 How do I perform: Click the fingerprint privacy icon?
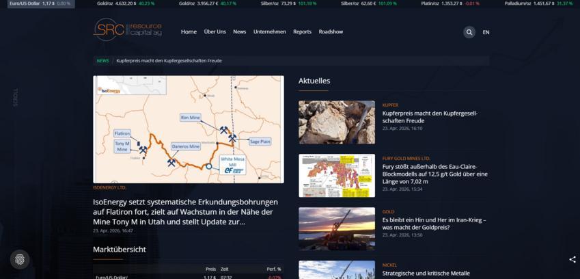coord(20,259)
